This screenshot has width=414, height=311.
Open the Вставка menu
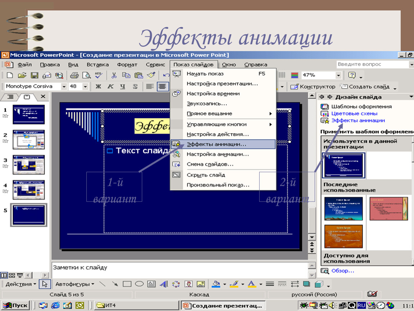pyautogui.click(x=98, y=64)
